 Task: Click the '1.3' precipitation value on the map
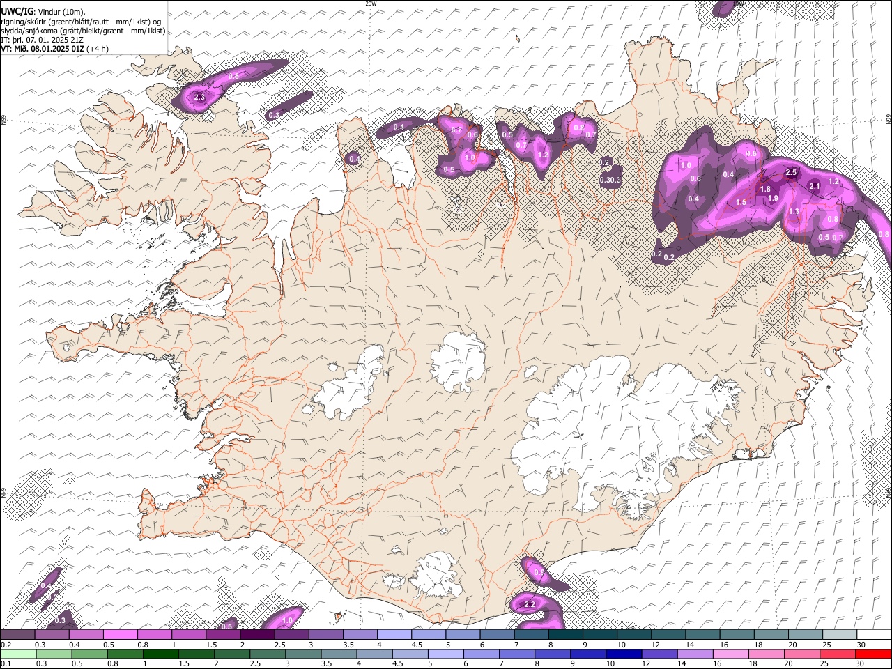click(794, 212)
